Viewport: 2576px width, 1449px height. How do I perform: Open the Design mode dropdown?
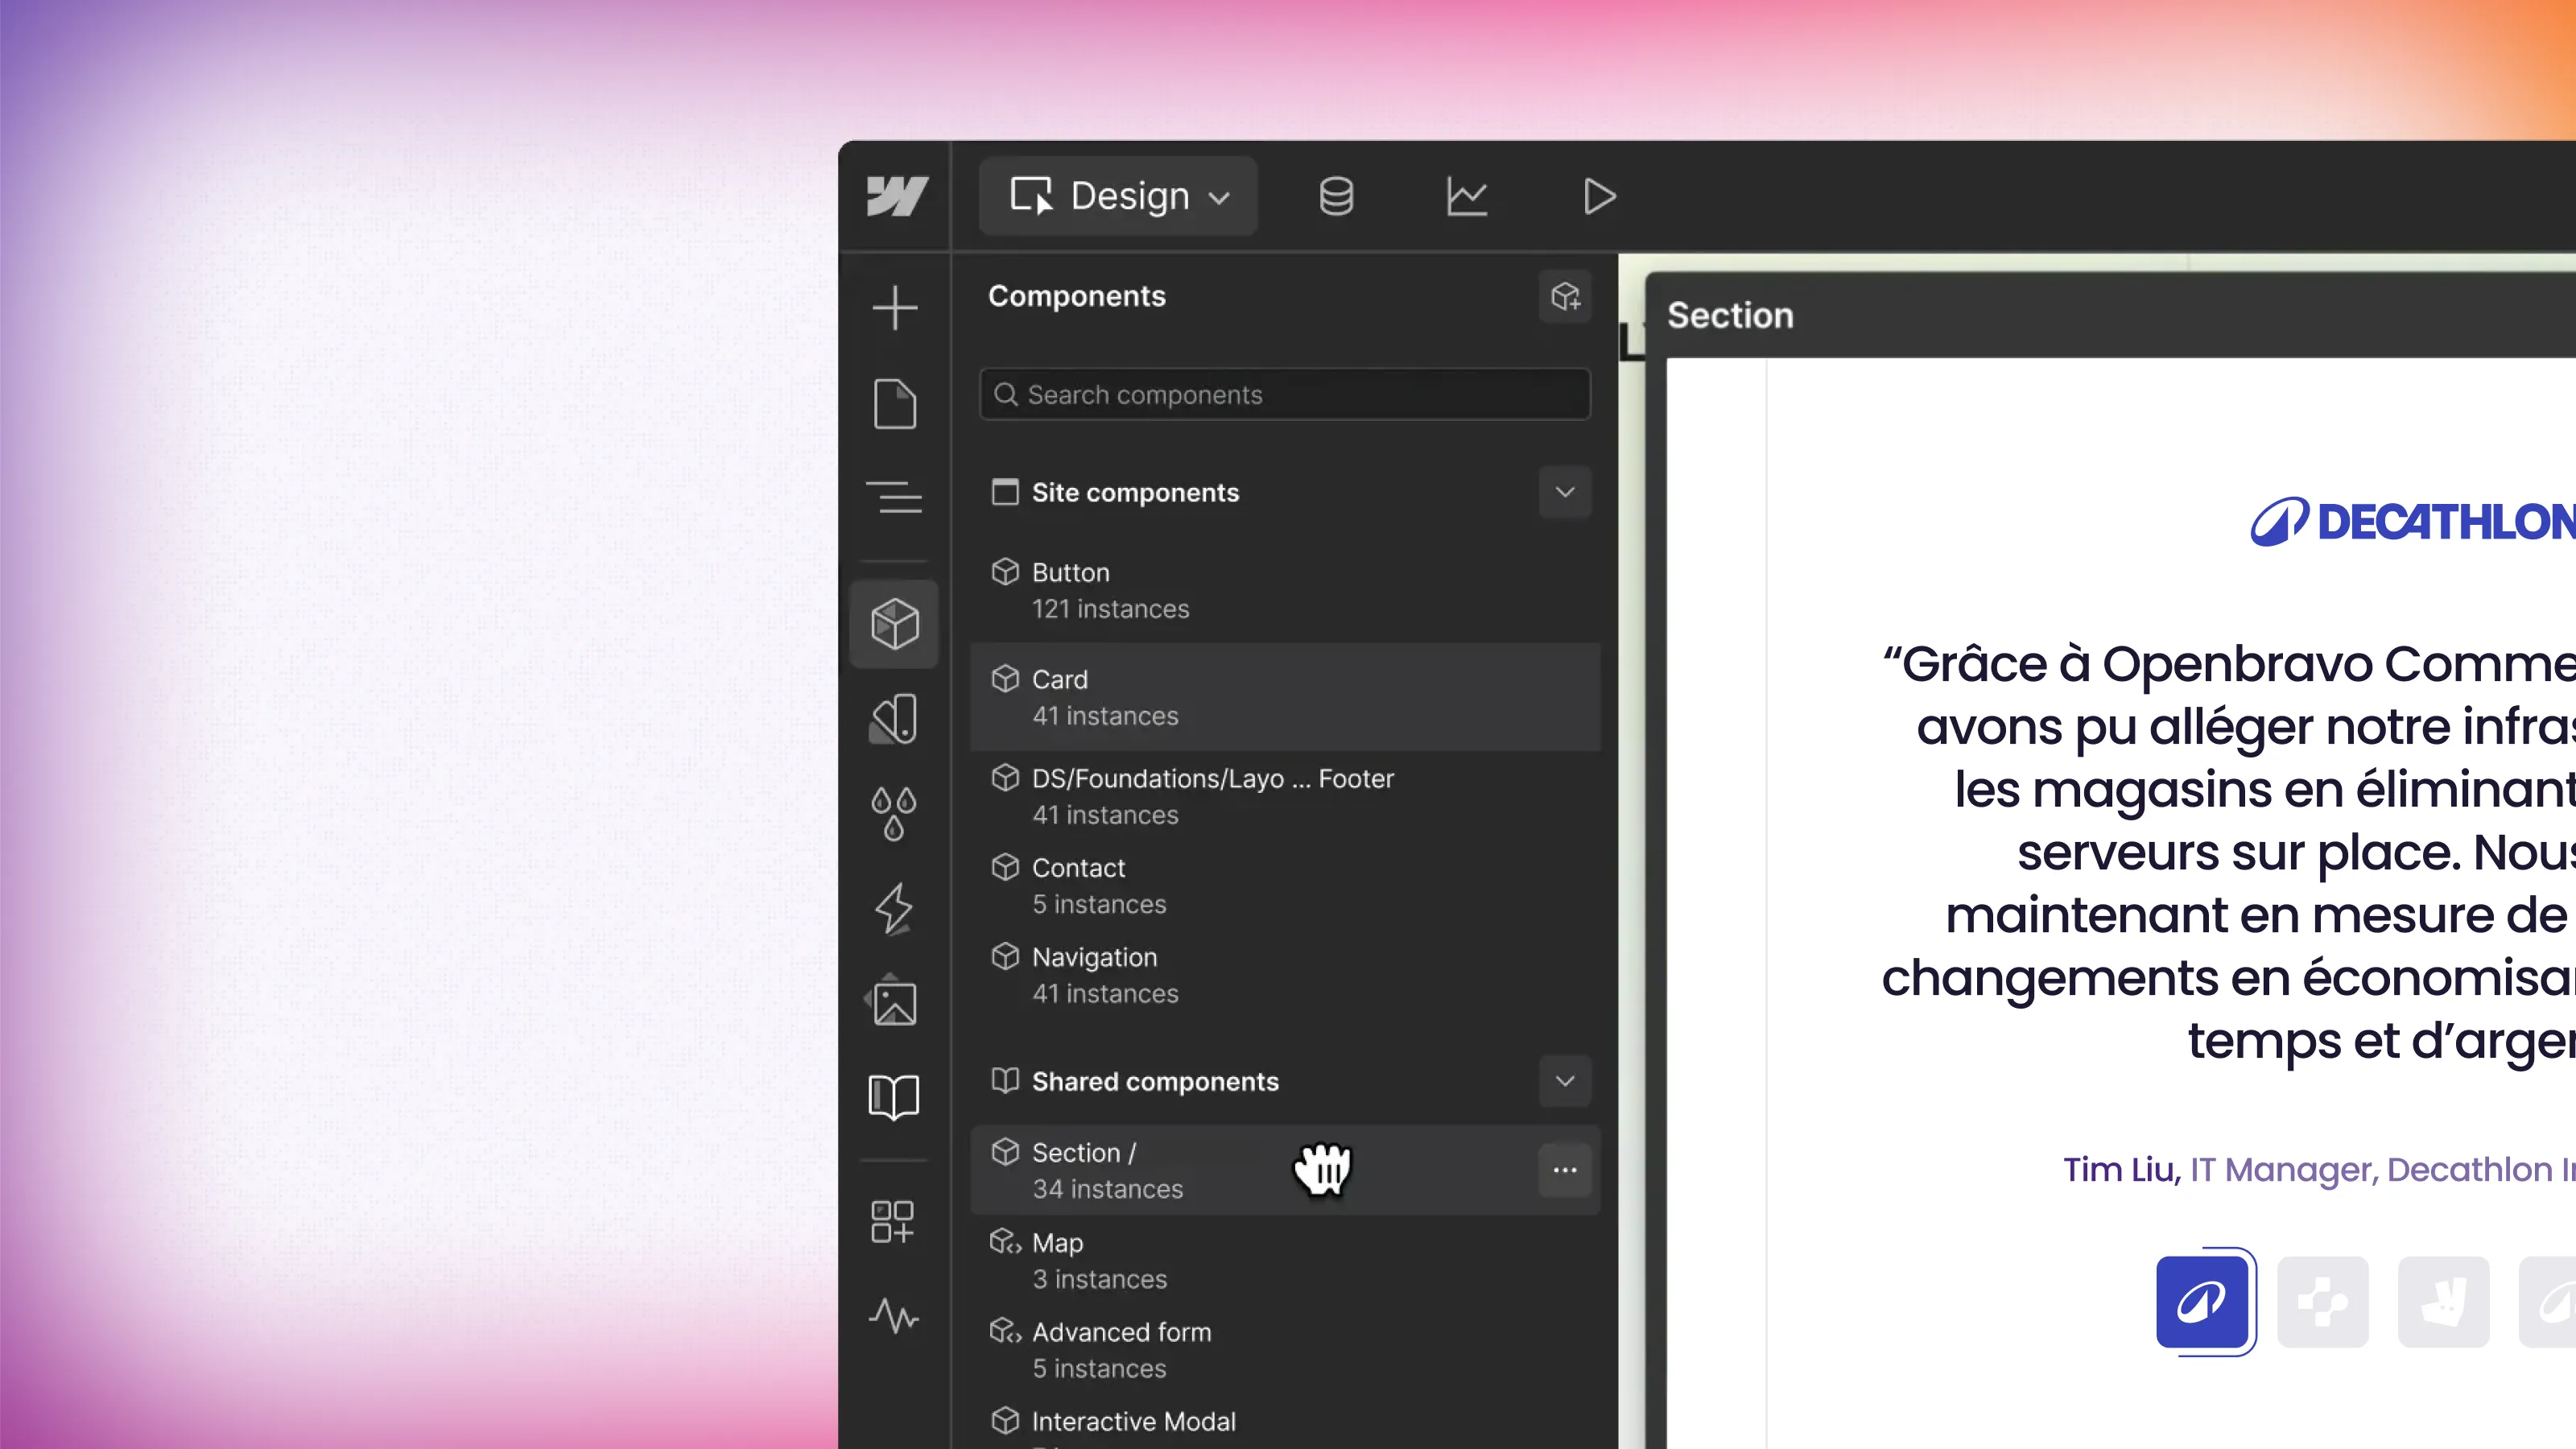tap(1118, 196)
